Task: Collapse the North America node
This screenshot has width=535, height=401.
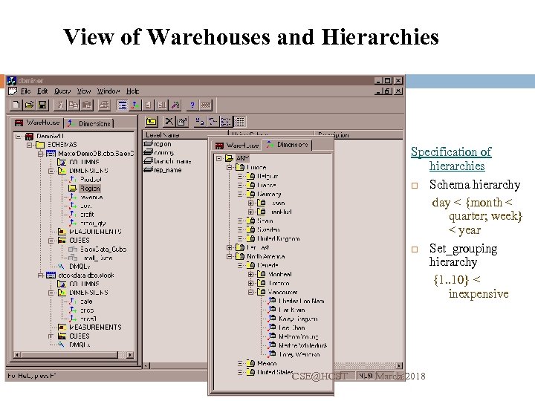Action: pyautogui.click(x=230, y=256)
